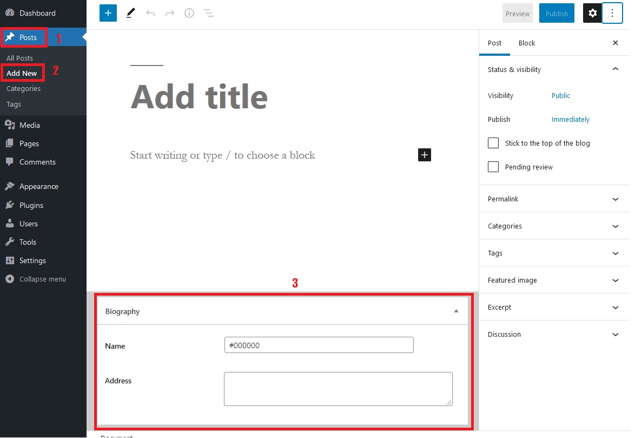The width and height of the screenshot is (635, 438).
Task: Enable Stick to the top of the blog
Action: (x=493, y=143)
